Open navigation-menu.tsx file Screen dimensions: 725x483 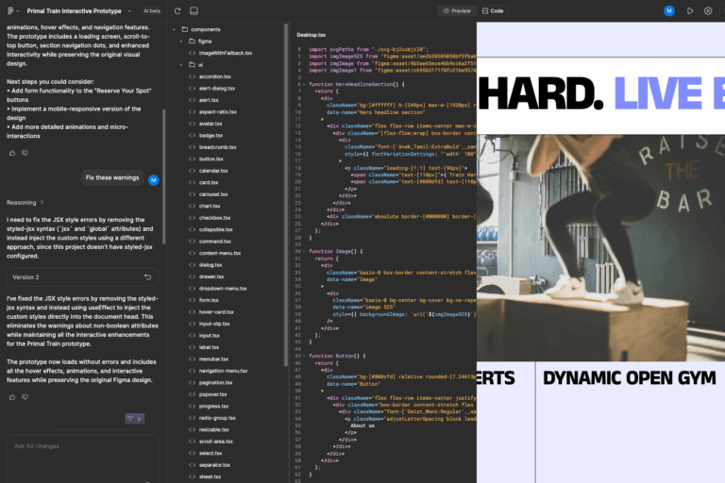(223, 371)
